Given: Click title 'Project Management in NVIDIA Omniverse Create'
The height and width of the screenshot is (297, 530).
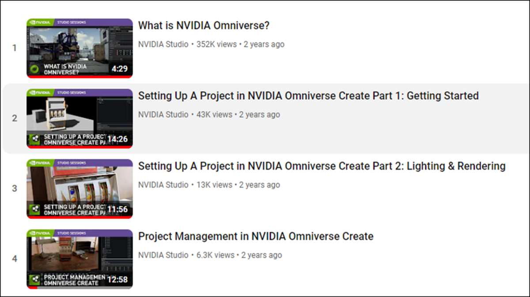Looking at the screenshot, I should [x=256, y=236].
